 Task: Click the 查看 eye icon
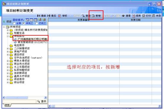tap(123, 16)
